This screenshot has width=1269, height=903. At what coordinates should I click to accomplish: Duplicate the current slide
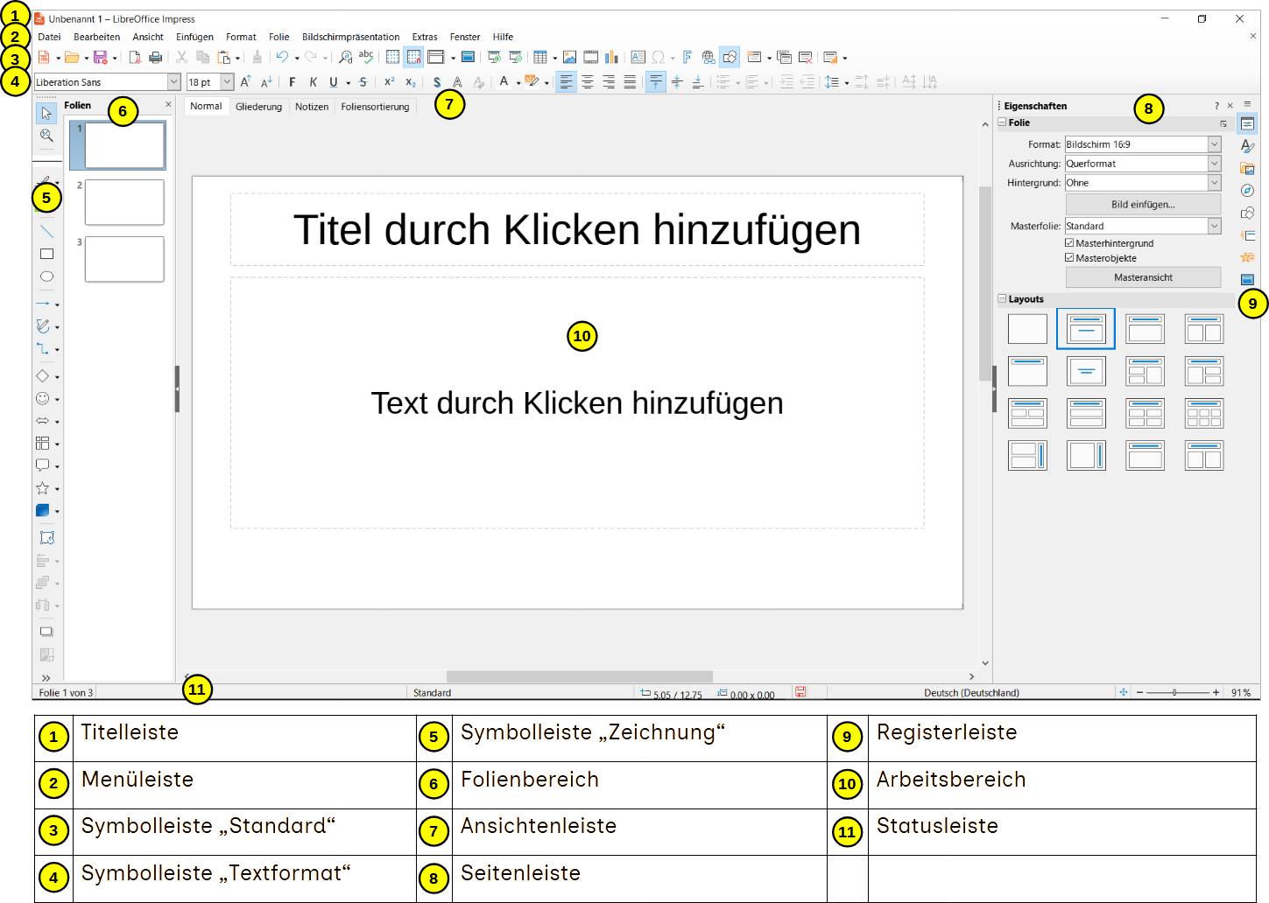coord(784,58)
